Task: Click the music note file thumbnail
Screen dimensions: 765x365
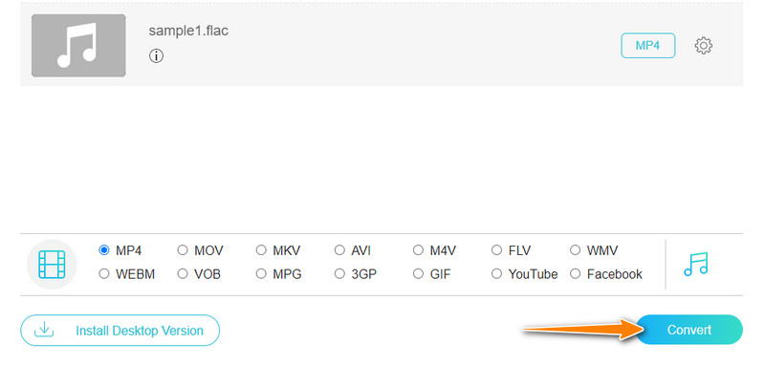Action: (x=78, y=45)
